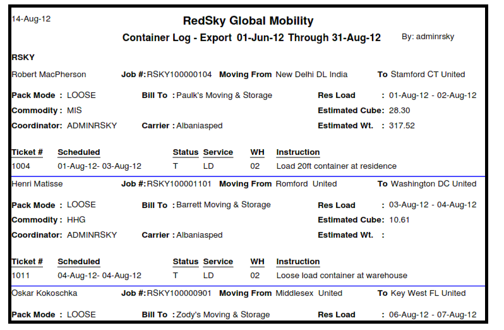Screen dimensions: 504x330
Task: Select job number RSKY100000104
Action: [179, 75]
